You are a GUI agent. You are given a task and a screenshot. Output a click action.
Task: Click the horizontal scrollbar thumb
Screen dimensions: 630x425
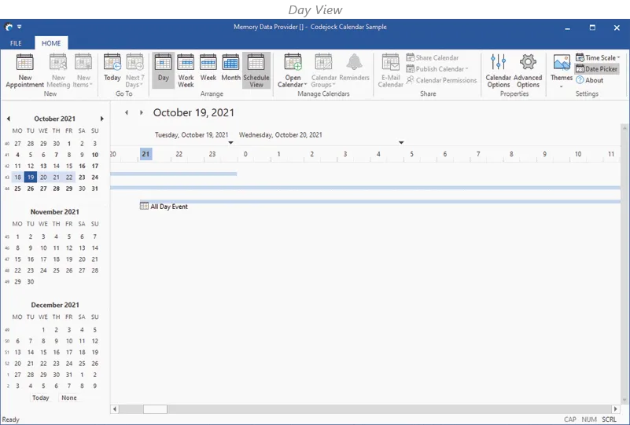point(155,409)
